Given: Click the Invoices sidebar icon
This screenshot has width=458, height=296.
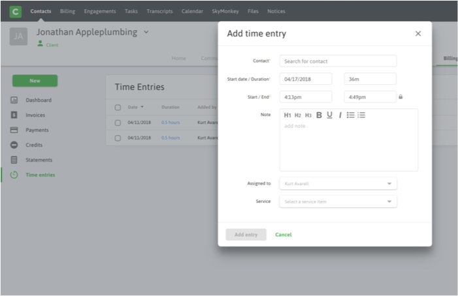Looking at the screenshot, I should click(x=14, y=115).
